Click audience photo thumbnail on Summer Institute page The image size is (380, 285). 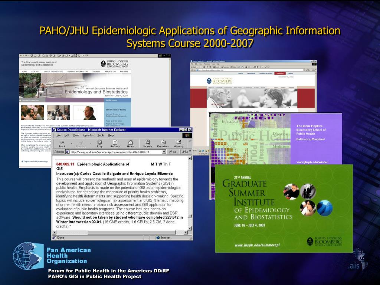point(32,112)
